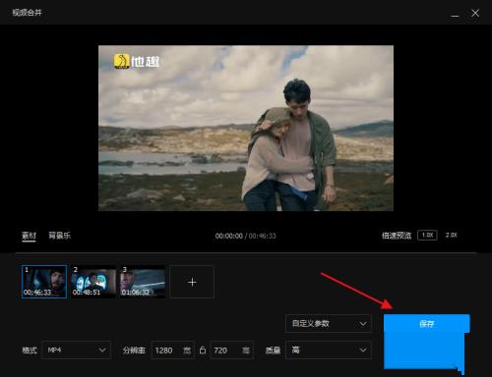This screenshot has width=492, height=377.
Task: Click the plus icon to add clip
Action: point(192,282)
